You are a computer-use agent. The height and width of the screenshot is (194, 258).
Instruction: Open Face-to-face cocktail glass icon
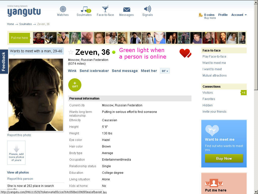point(105,9)
